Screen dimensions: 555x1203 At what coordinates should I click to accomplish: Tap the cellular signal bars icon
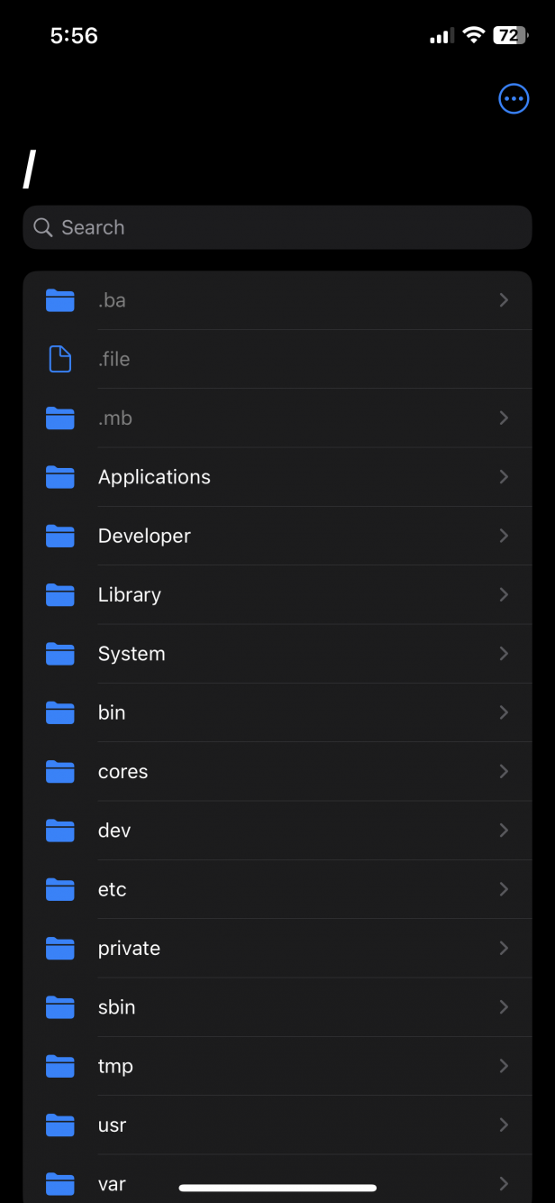click(441, 36)
